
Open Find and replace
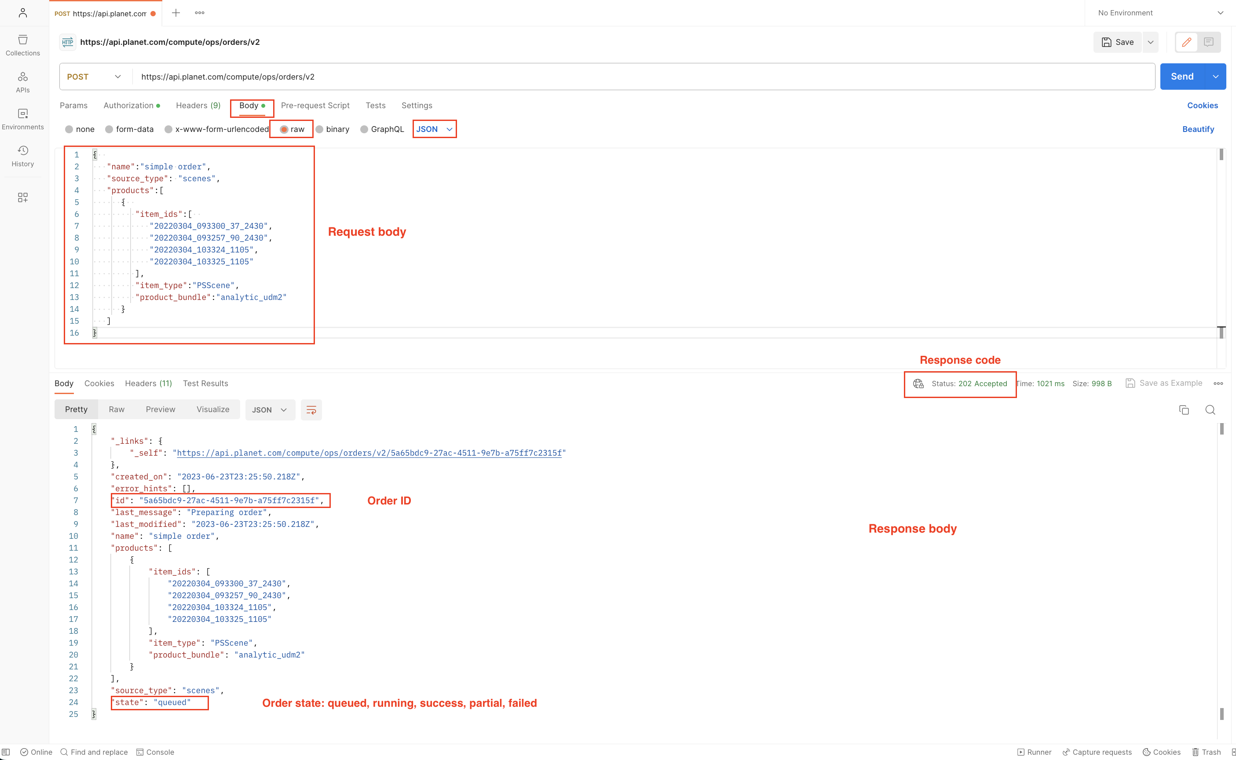coord(94,752)
